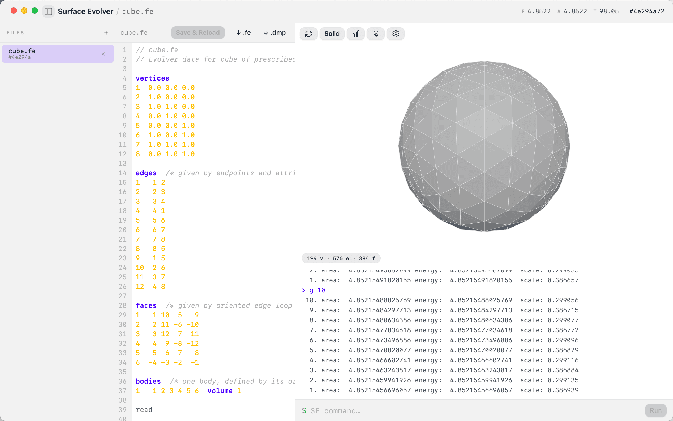Screen dimensions: 673x421
Task: Click cube.fe in the title breadcrumb
Action: click(138, 11)
